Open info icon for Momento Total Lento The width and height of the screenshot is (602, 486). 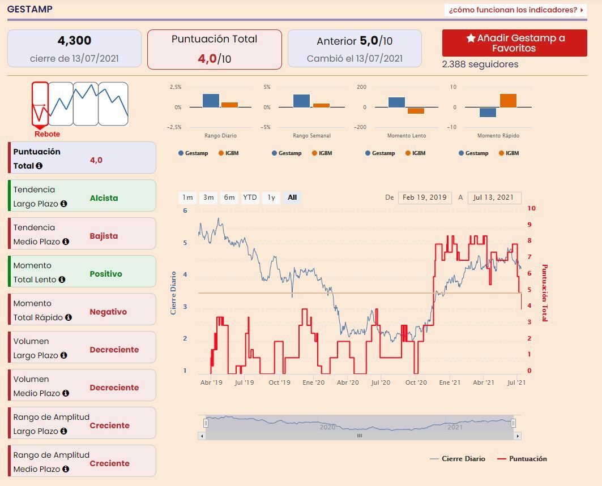(62, 279)
